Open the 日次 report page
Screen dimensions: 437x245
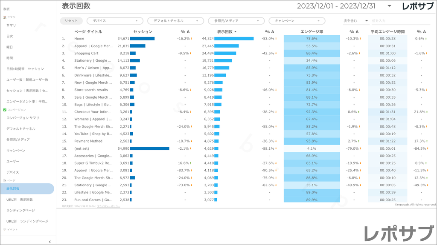click(10, 37)
